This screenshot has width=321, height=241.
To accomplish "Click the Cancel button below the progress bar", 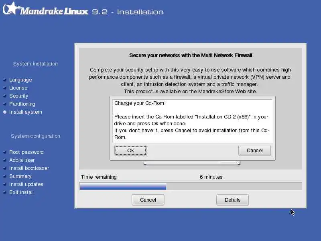I will pyautogui.click(x=148, y=200).
